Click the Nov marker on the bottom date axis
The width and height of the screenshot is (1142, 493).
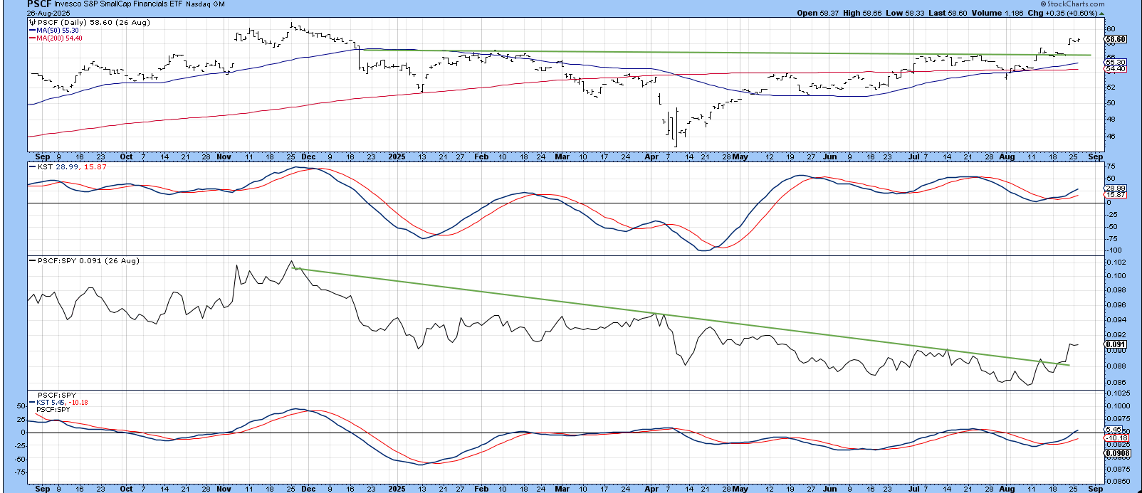click(x=224, y=489)
